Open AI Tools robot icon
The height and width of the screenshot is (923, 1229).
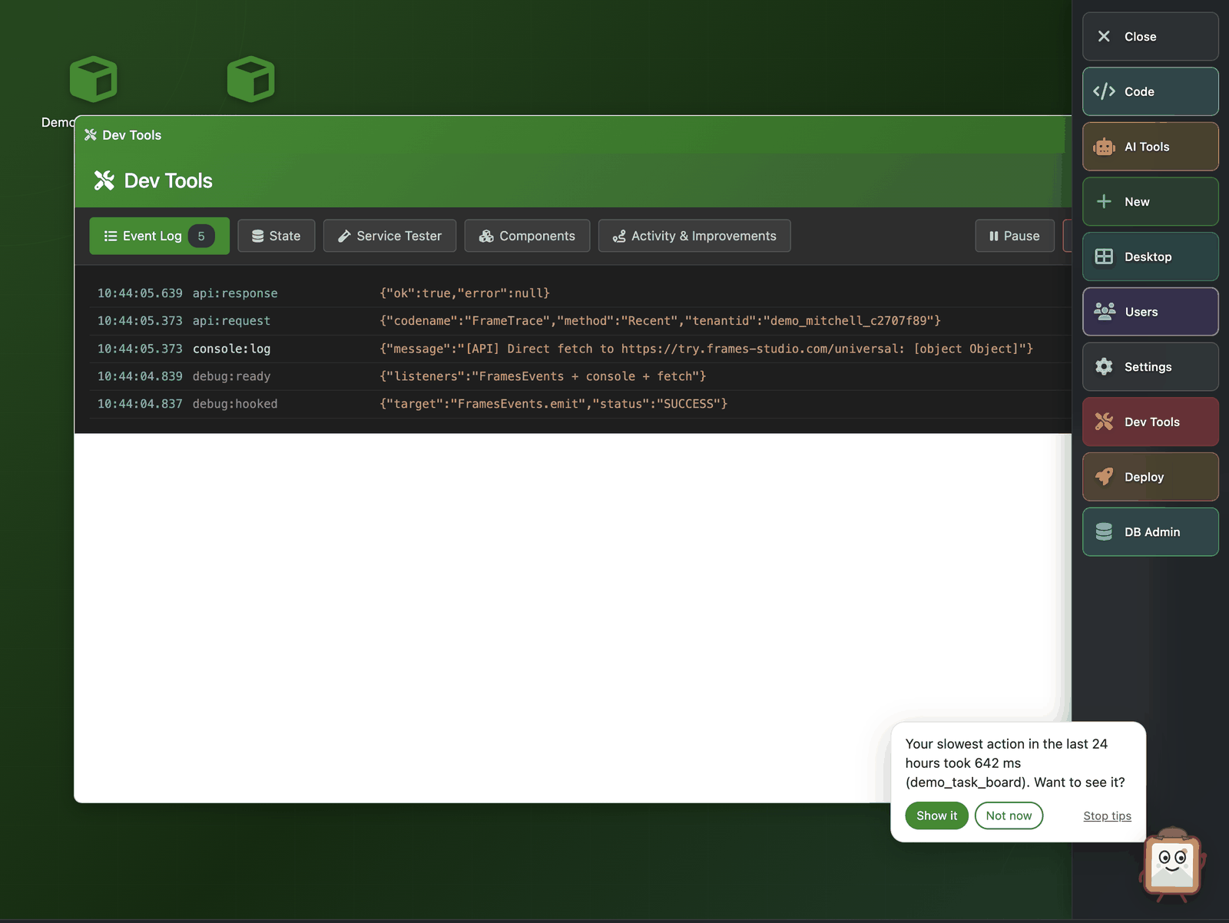(1104, 147)
